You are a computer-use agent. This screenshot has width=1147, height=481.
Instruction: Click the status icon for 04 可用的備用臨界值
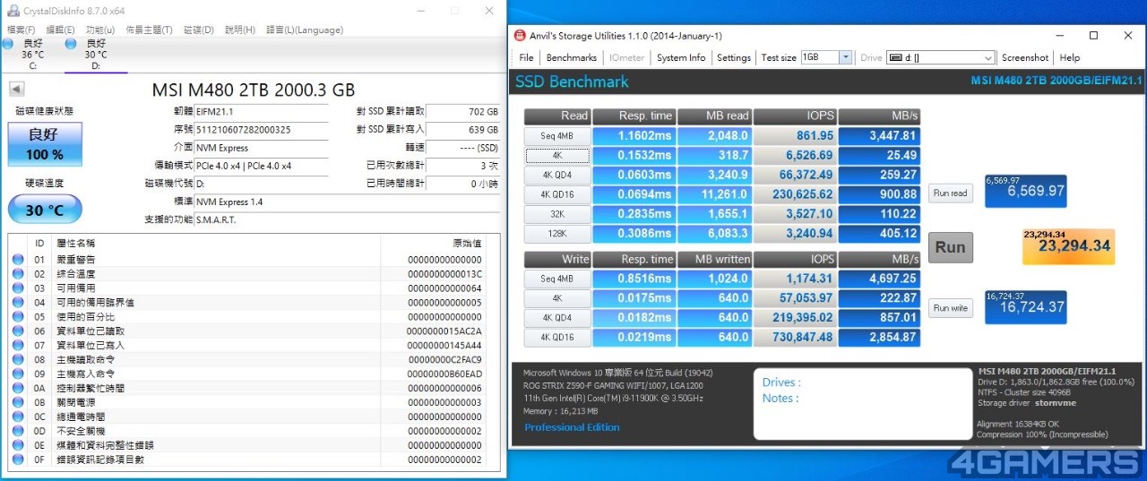pyautogui.click(x=19, y=303)
